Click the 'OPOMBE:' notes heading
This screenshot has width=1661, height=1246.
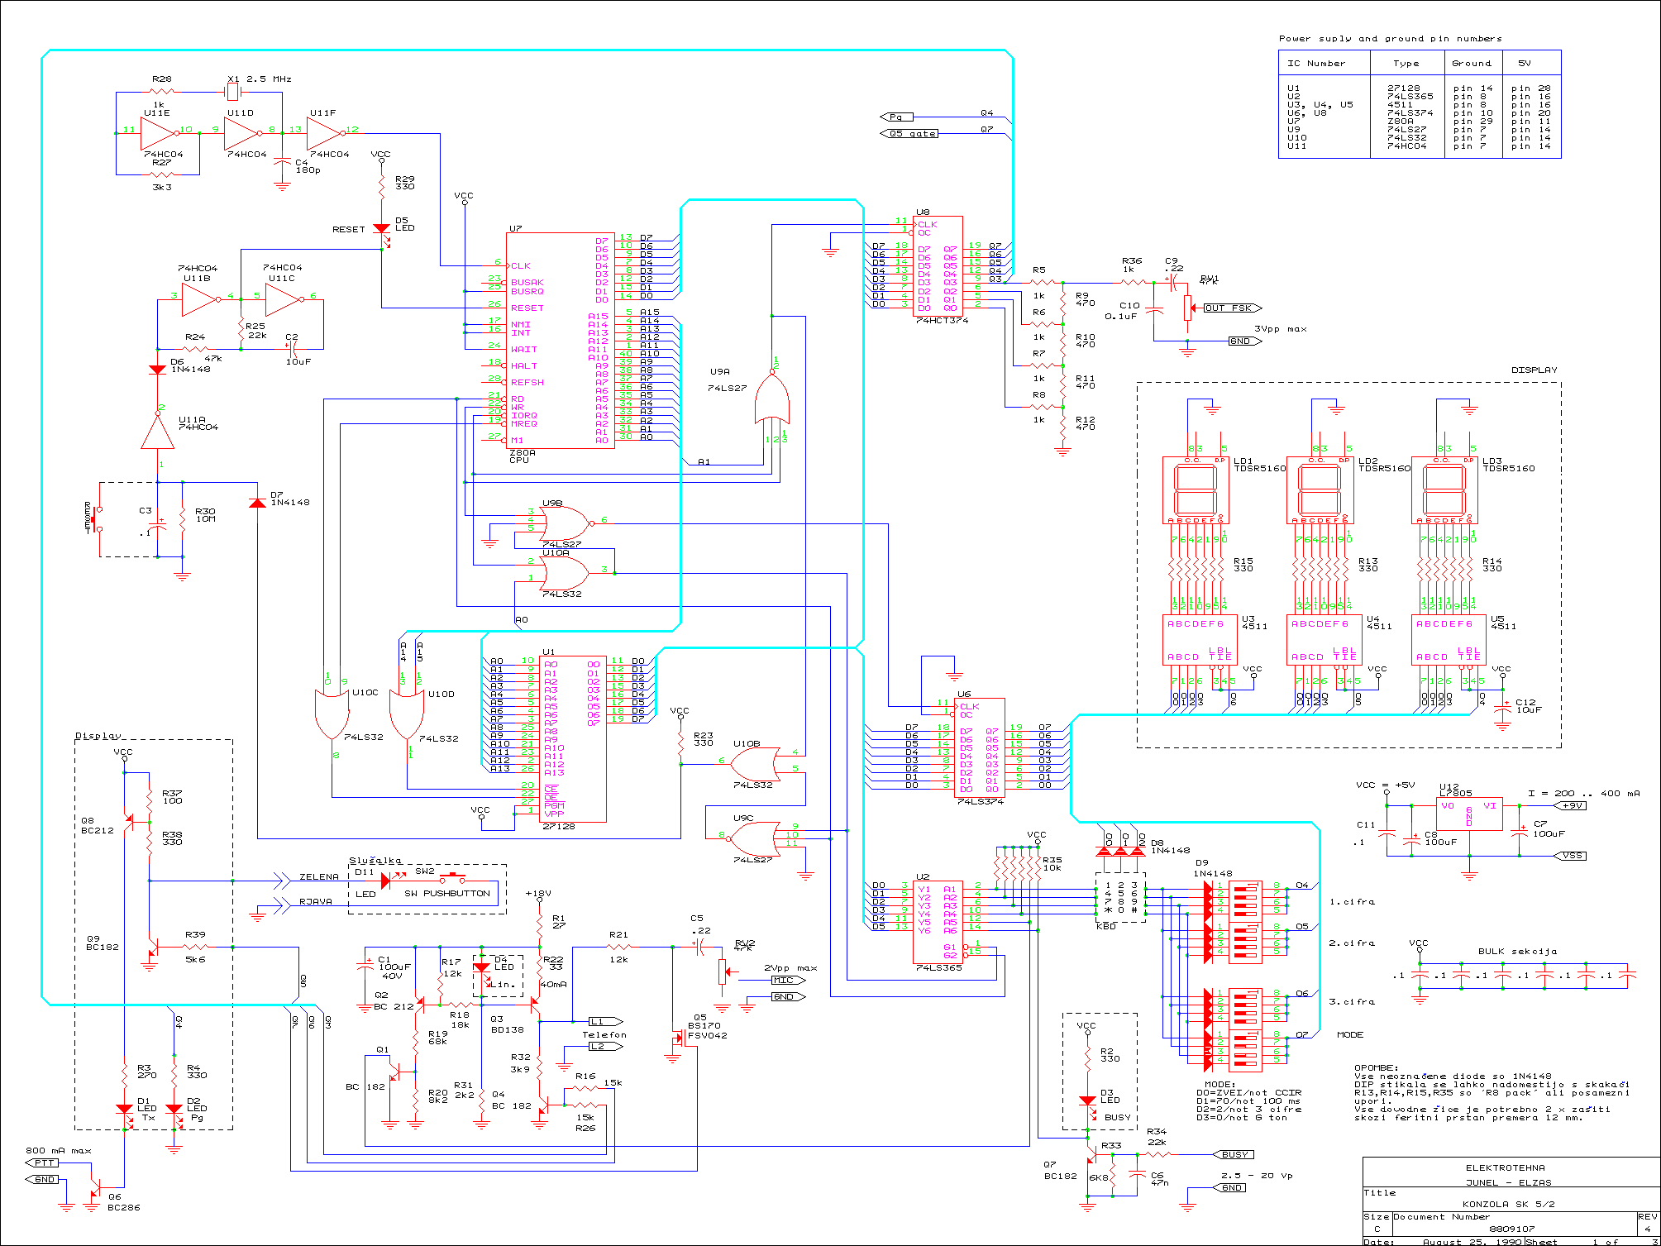(1376, 1067)
